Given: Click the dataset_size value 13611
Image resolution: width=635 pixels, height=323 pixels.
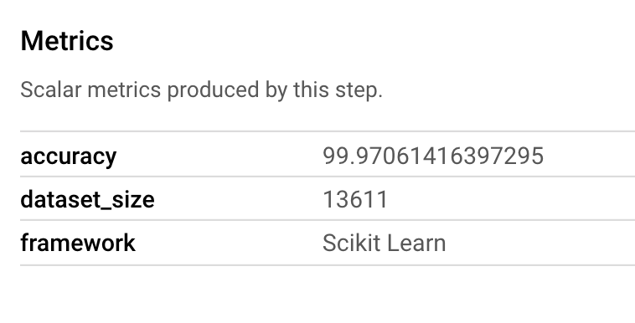Looking at the screenshot, I should (x=355, y=199).
